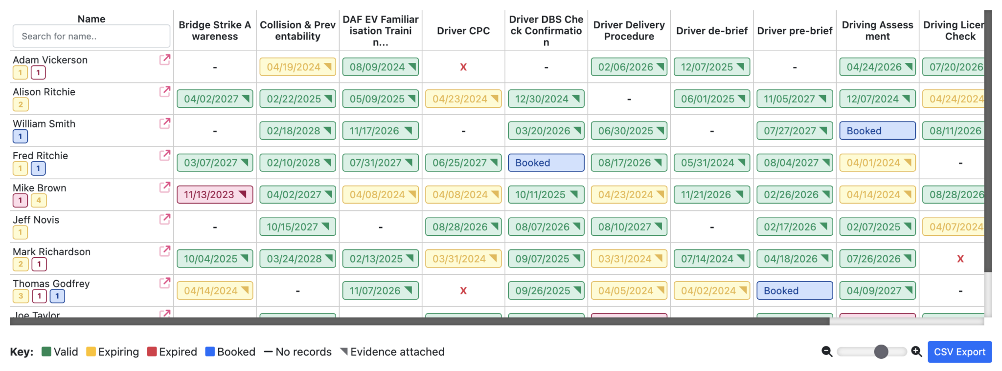Open William Smith's external link icon

coord(165,123)
